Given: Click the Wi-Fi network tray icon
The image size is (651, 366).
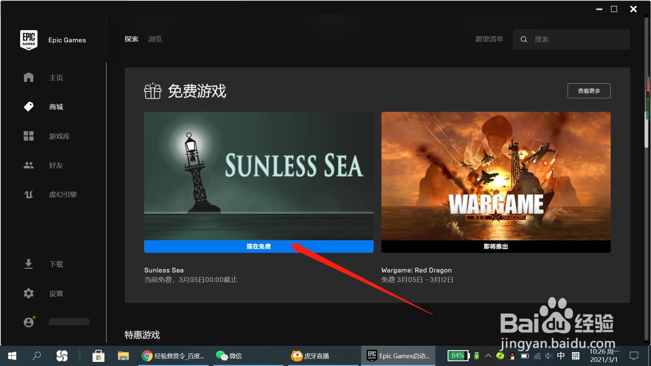Looking at the screenshot, I should click(537, 356).
